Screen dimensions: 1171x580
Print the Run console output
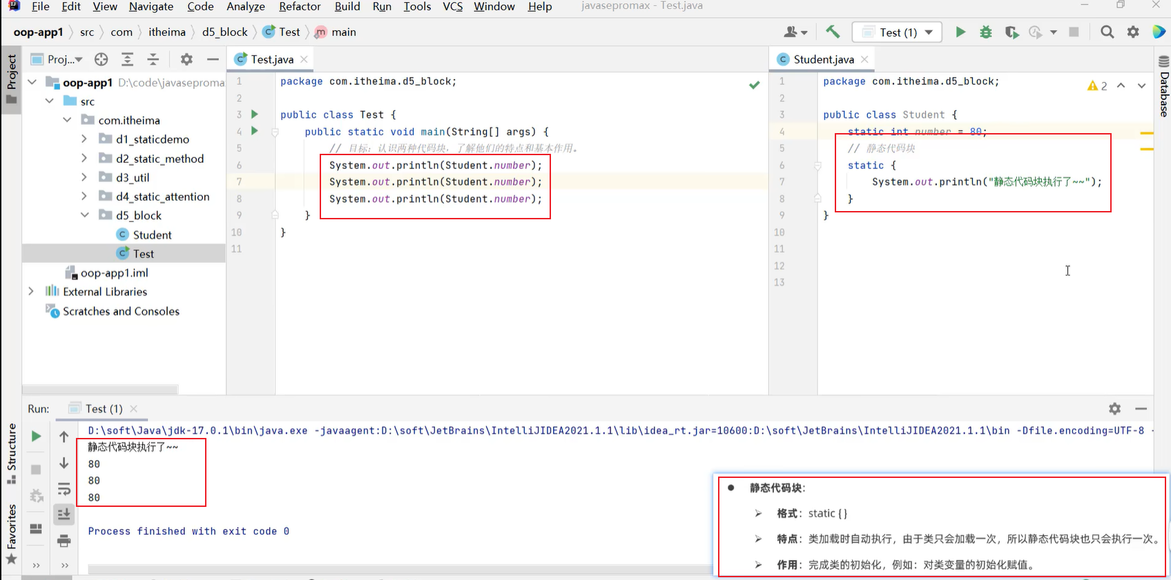[x=64, y=541]
